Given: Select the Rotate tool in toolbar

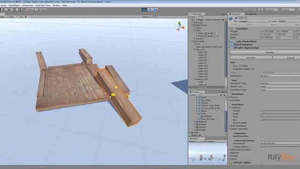Looking at the screenshot, I should (x=4, y=9).
